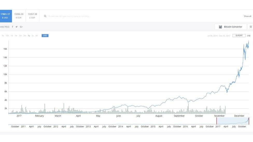Focus the currency search input field
The width and height of the screenshot is (253, 142).
tap(69, 16)
